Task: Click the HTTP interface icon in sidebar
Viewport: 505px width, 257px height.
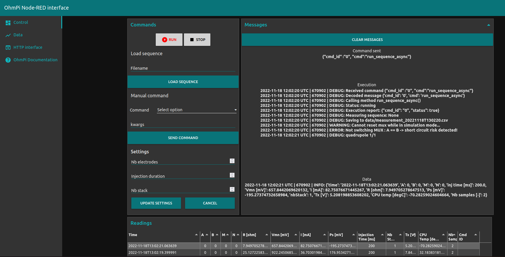Action: click(8, 48)
